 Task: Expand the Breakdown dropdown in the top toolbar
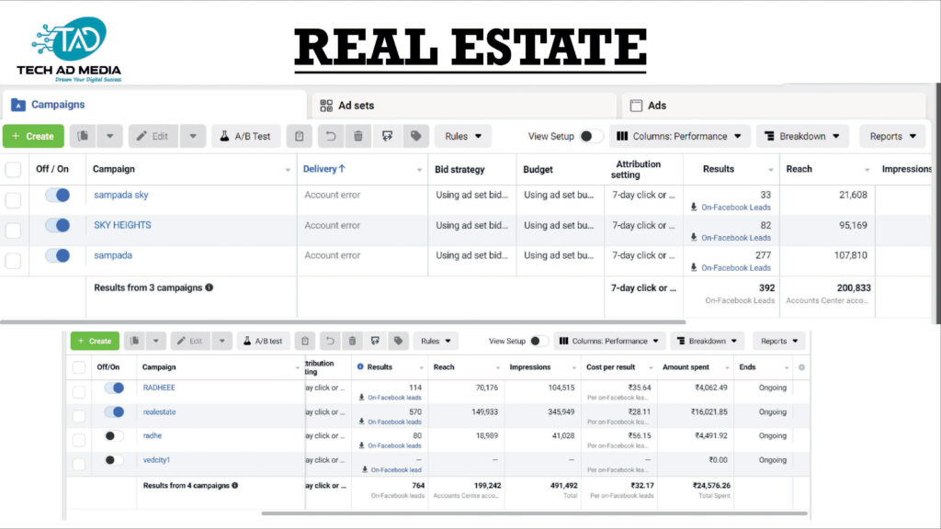(x=802, y=136)
